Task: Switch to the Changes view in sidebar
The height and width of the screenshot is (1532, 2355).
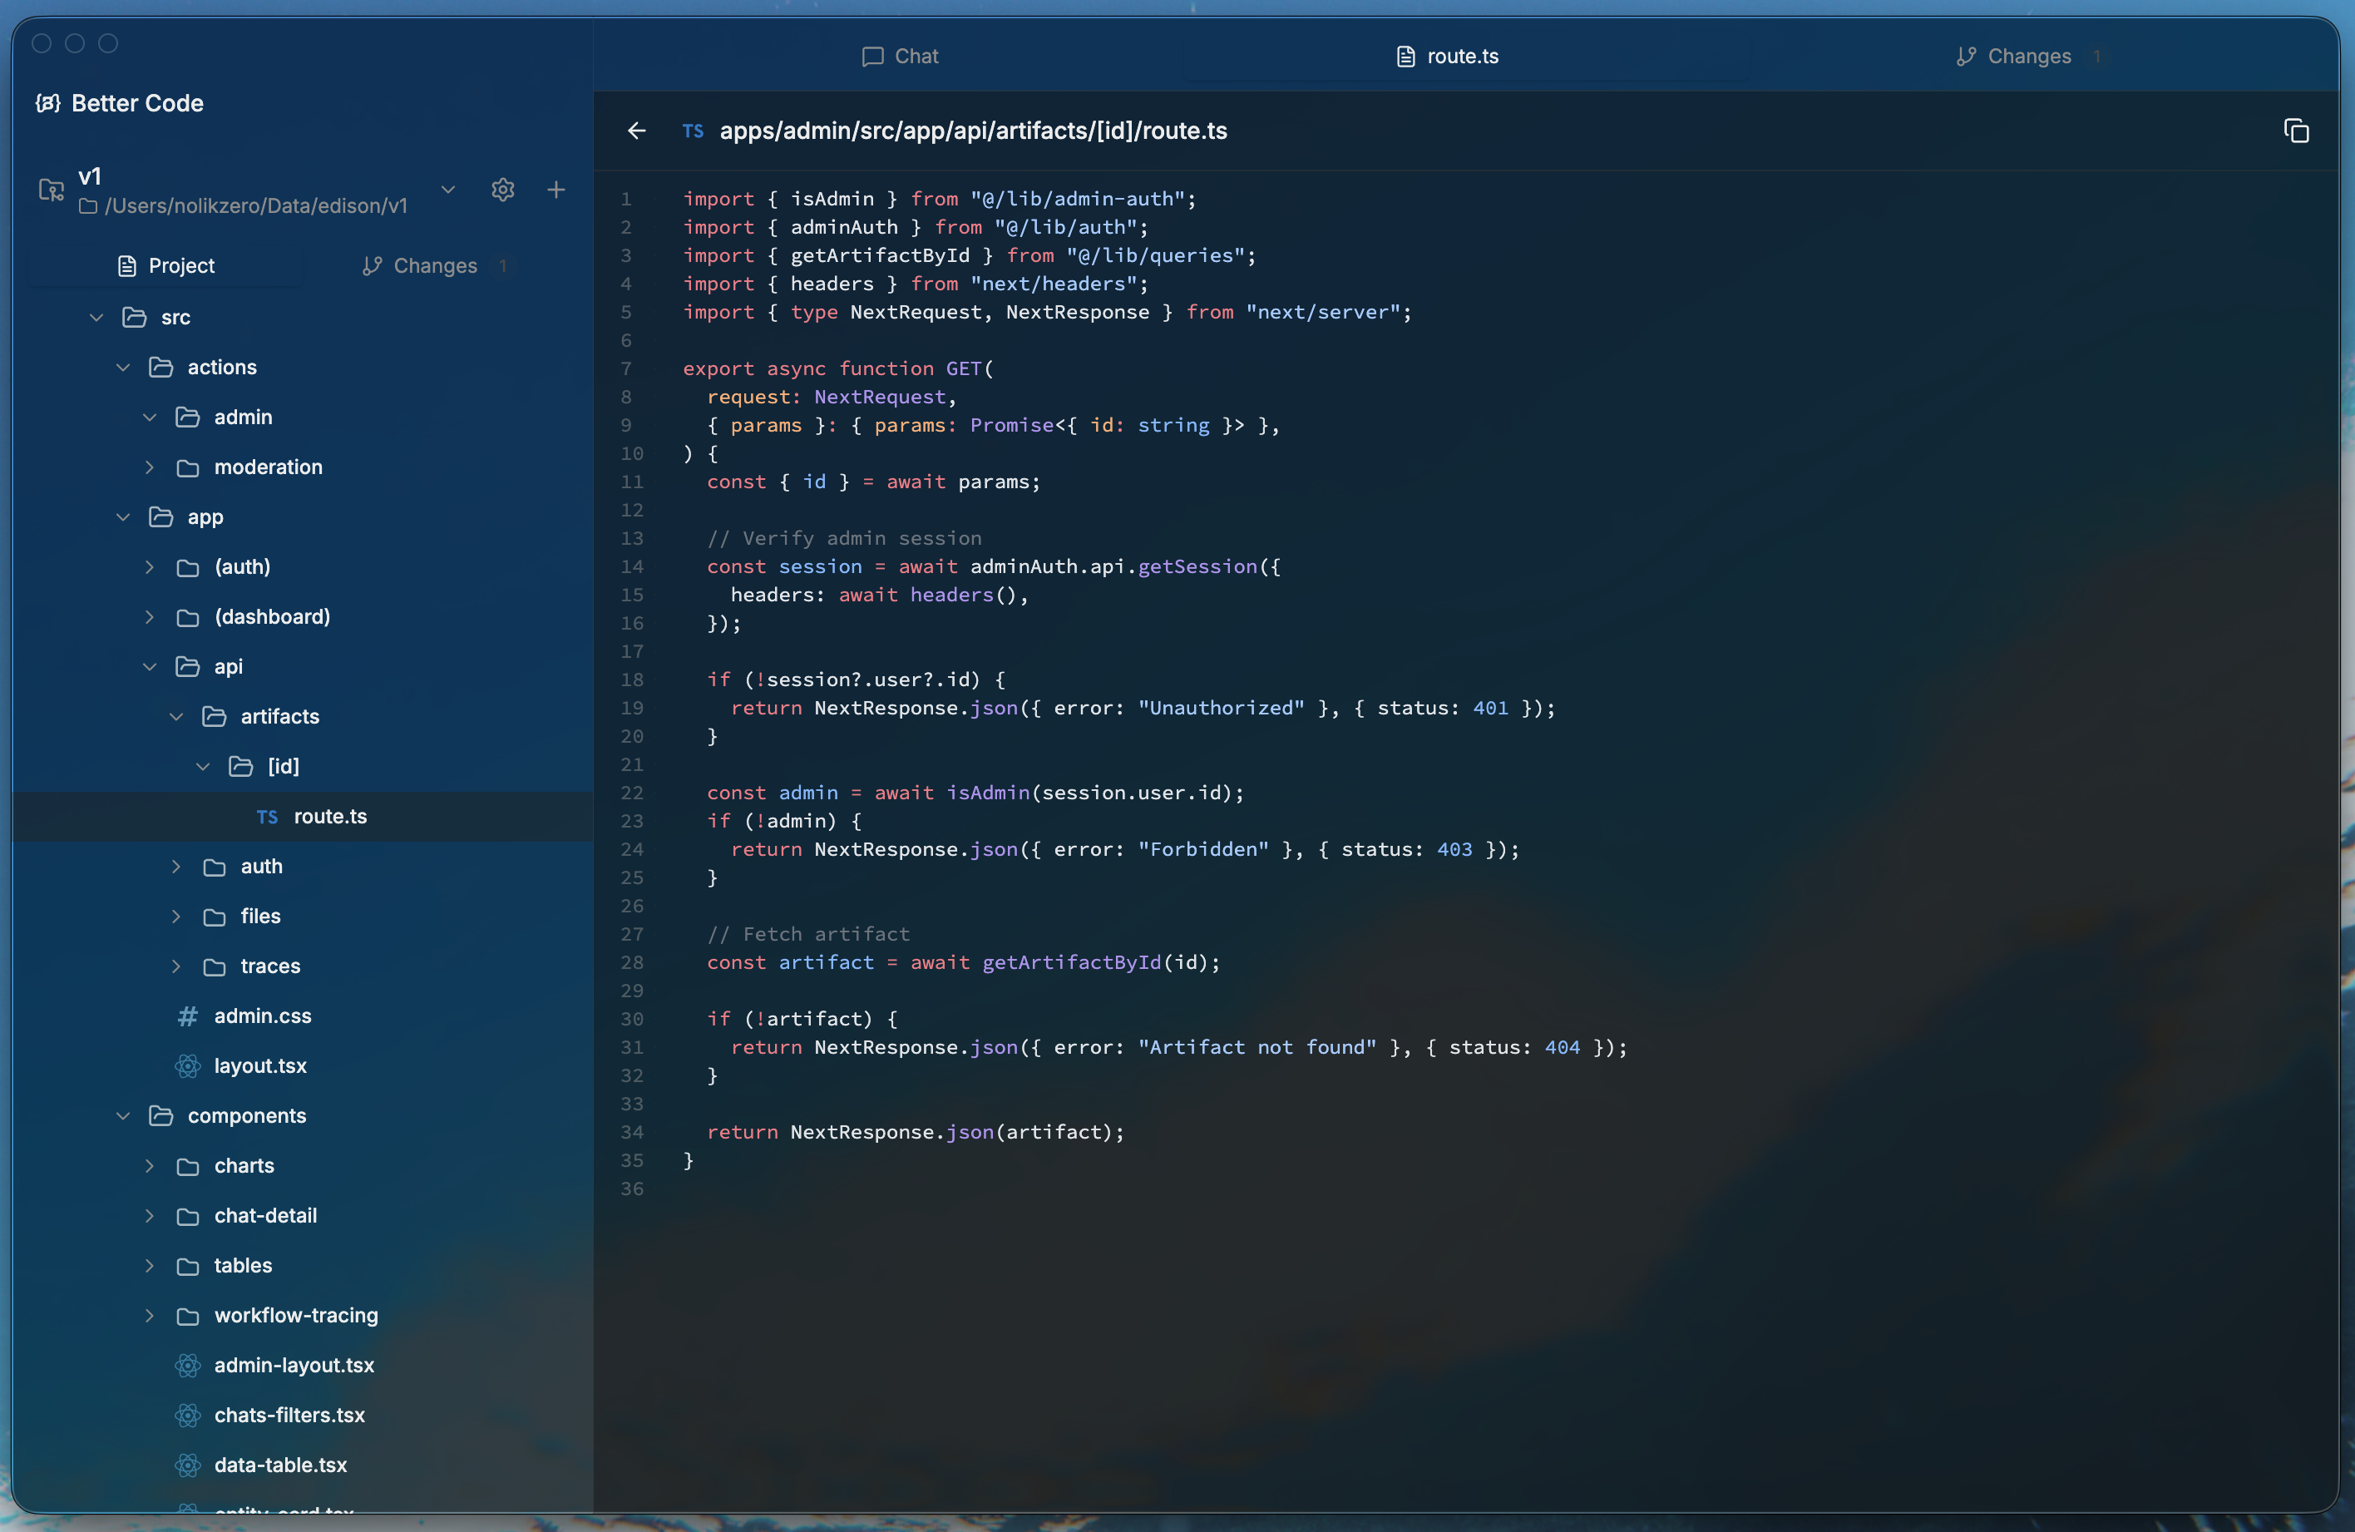Action: click(436, 265)
